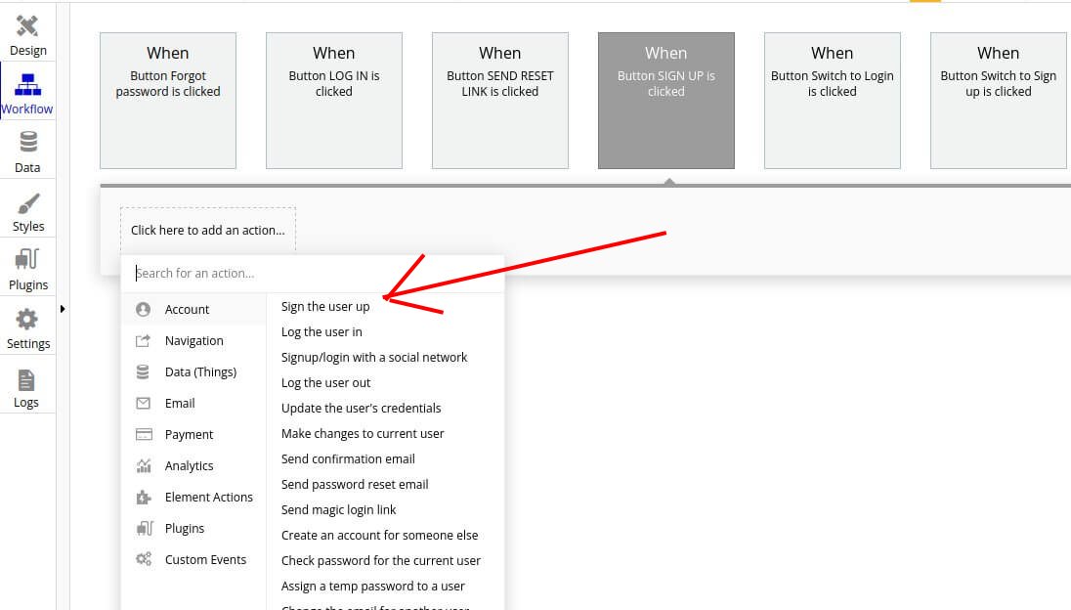This screenshot has height=610, width=1071.
Task: Open the Data (Things) action category
Action: [x=200, y=371]
